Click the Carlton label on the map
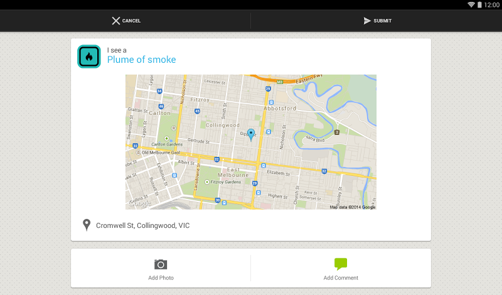Screen dimensions: 502x295 click(160, 113)
